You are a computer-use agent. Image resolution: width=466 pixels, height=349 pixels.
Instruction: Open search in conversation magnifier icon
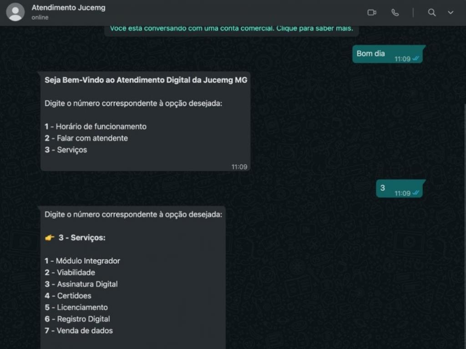click(432, 13)
